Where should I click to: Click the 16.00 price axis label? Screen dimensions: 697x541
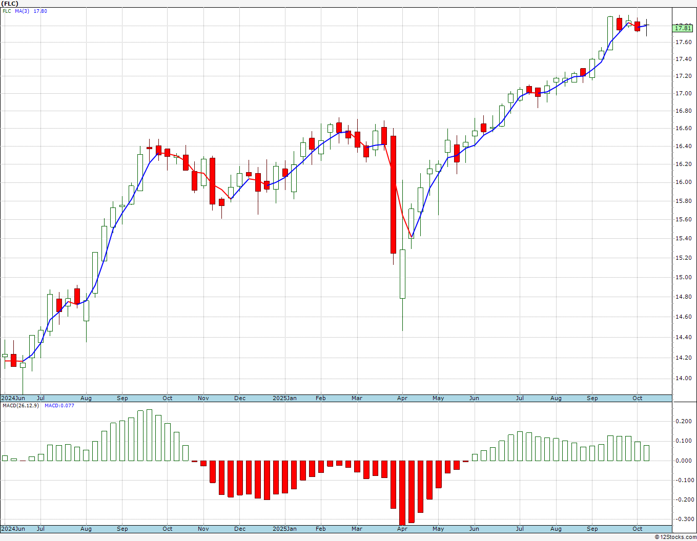(x=683, y=182)
